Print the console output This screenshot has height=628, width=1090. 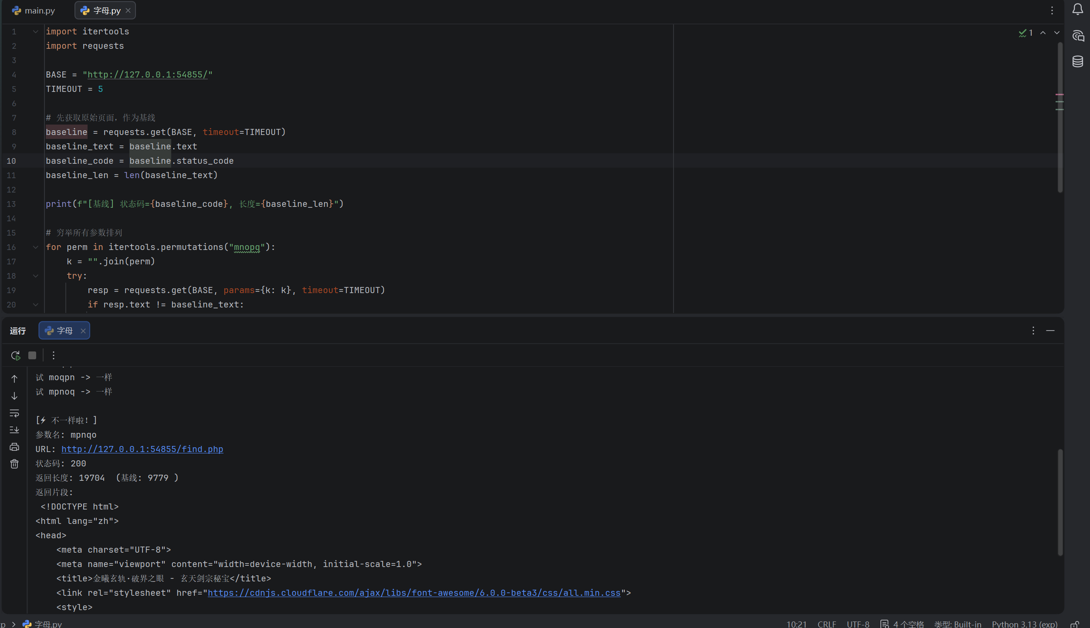tap(14, 447)
